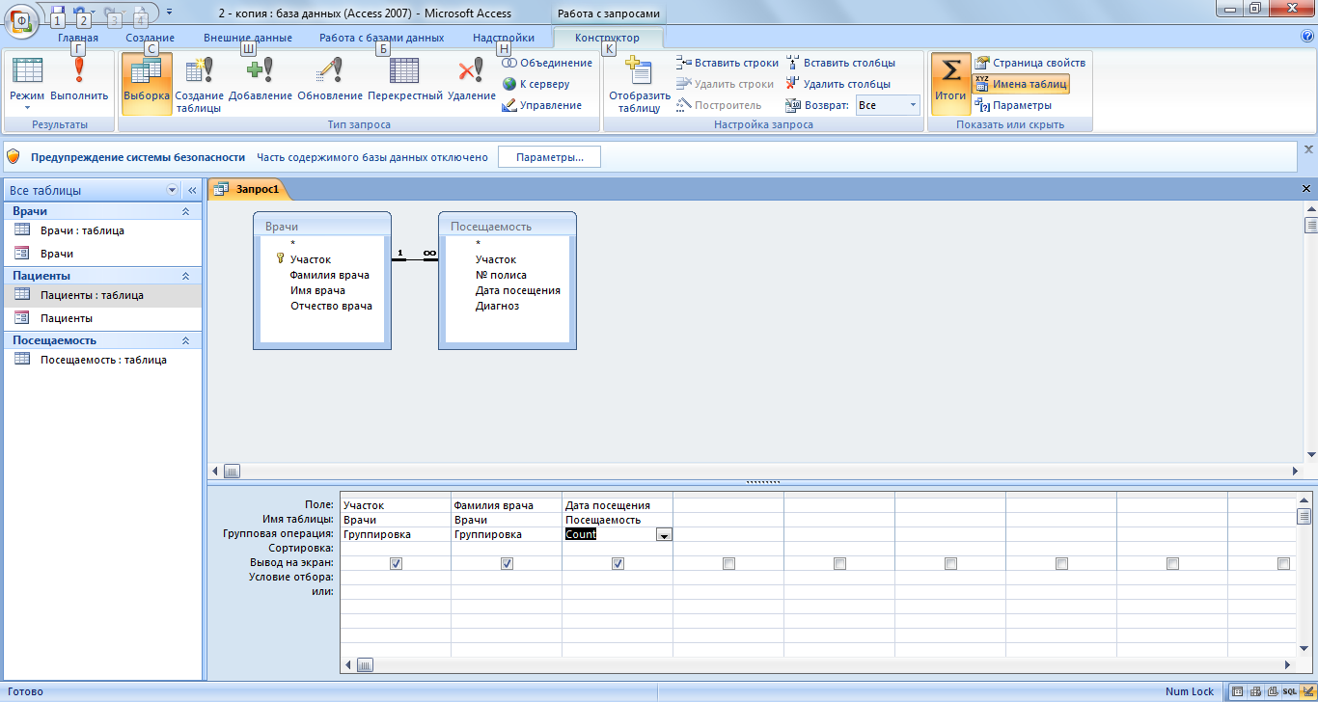
Task: Select the Выборка query type icon
Action: [x=147, y=72]
